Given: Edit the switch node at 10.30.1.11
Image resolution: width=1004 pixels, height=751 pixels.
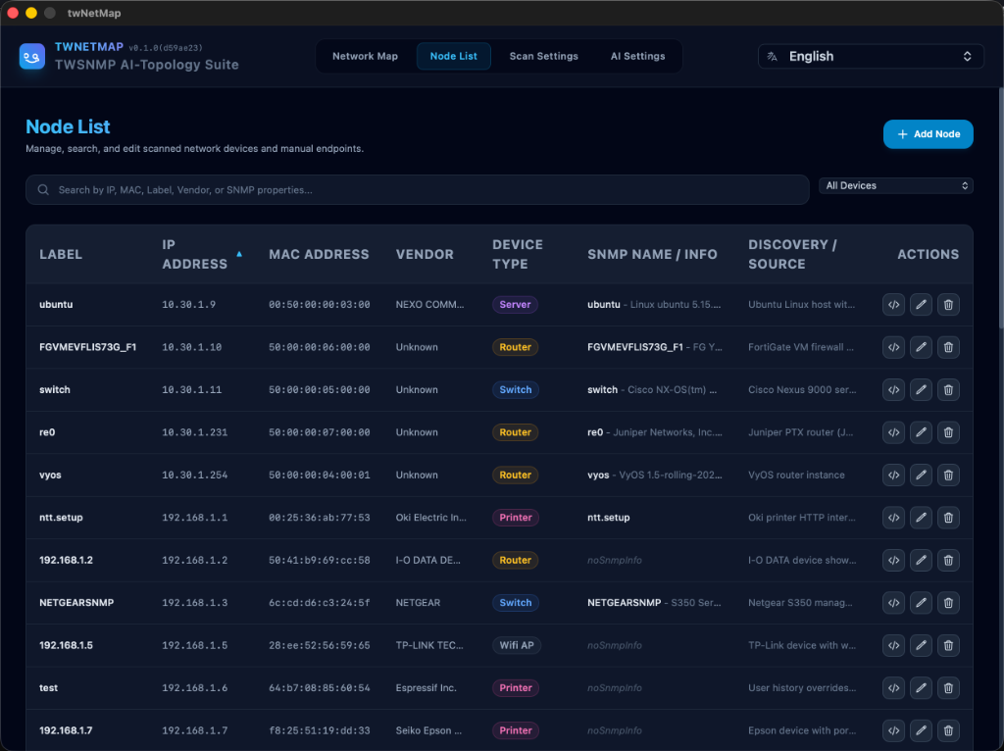Looking at the screenshot, I should point(921,390).
